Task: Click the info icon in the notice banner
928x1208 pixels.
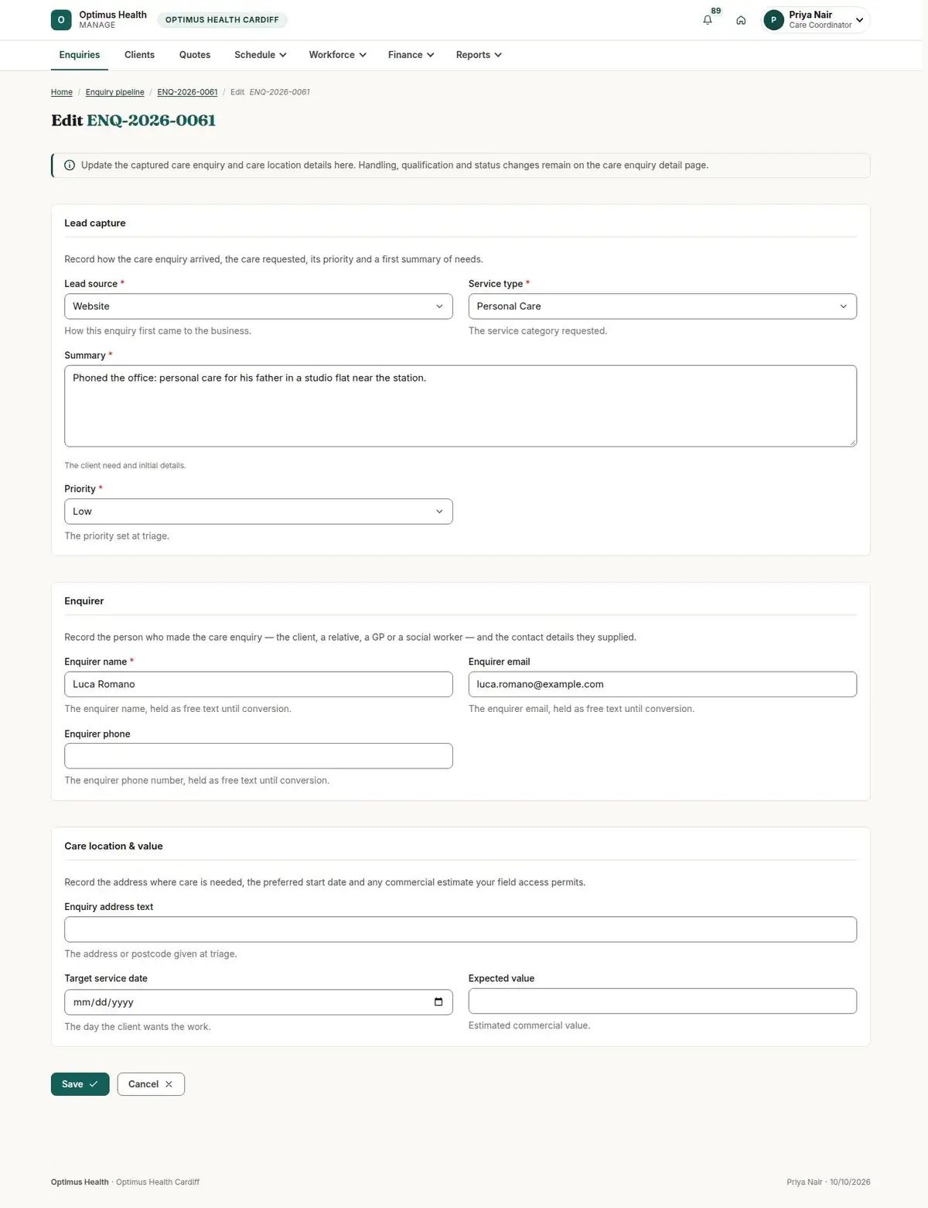Action: 70,165
